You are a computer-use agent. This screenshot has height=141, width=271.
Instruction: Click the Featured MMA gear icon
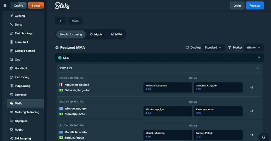click(57, 47)
